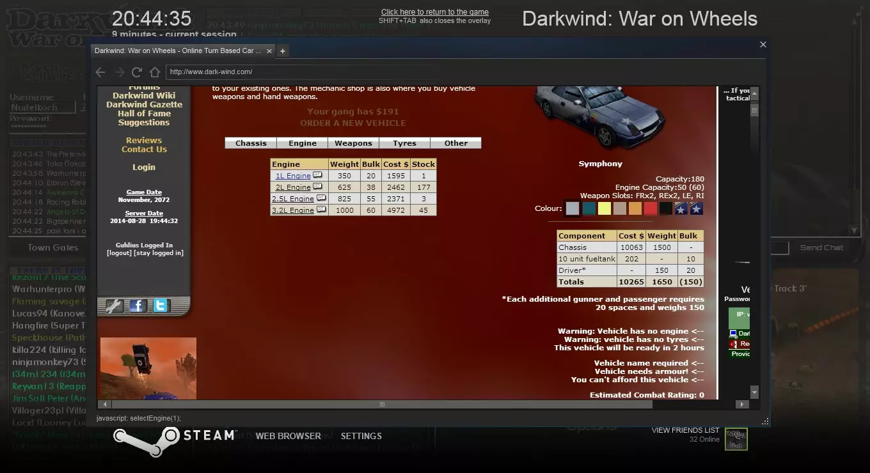The width and height of the screenshot is (870, 473).
Task: Open the Other tab
Action: click(456, 143)
